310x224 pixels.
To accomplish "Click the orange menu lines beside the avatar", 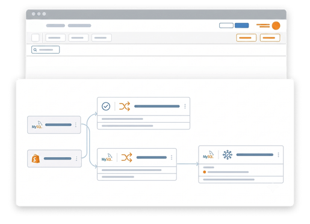I will (263, 25).
